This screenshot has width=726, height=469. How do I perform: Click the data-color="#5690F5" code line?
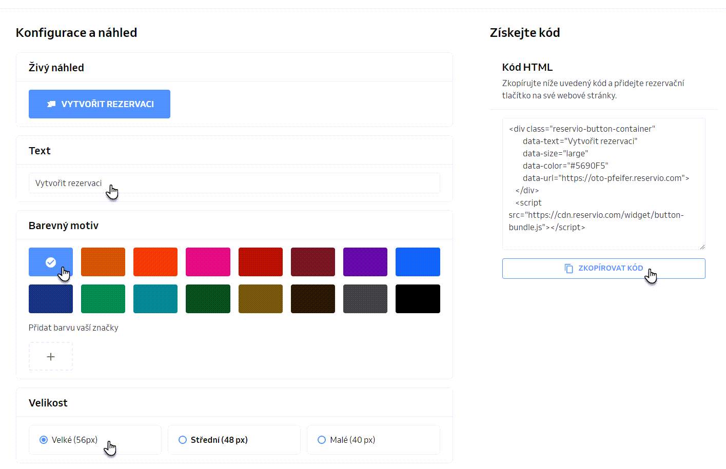click(x=565, y=166)
